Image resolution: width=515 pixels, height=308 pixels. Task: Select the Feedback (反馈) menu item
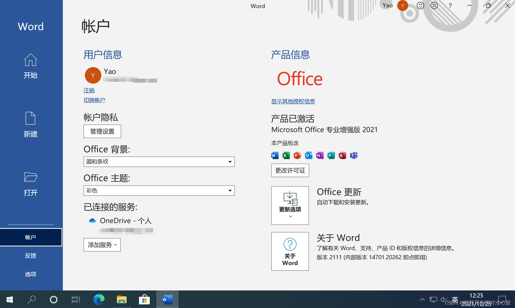(30, 256)
